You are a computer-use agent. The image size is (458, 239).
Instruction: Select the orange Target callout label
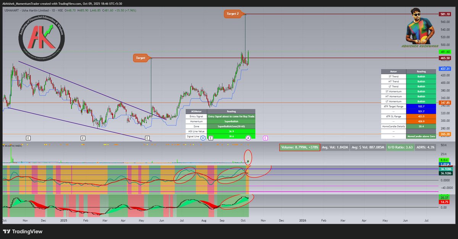[141, 58]
